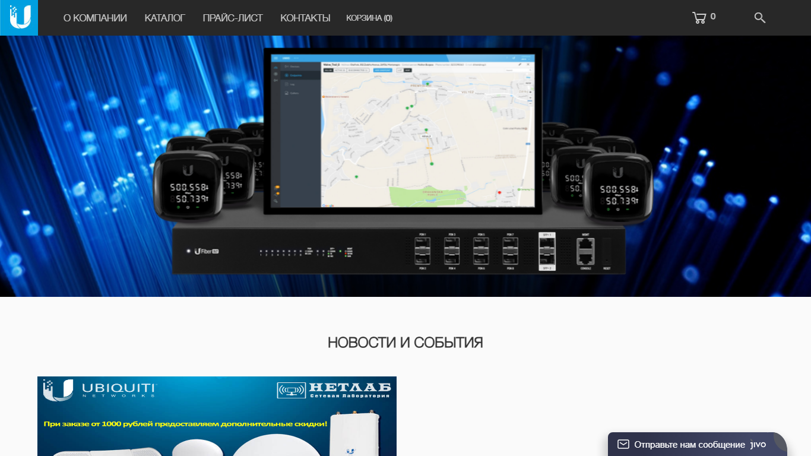The image size is (811, 456).
Task: Click the fiber hero banner image
Action: pyautogui.click(x=405, y=166)
